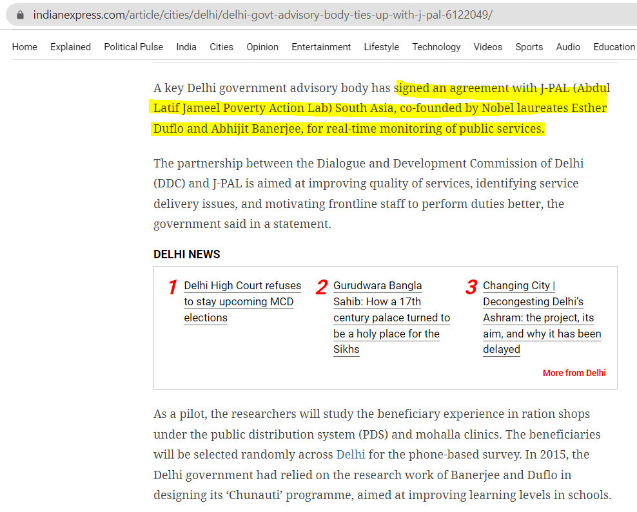The width and height of the screenshot is (637, 512).
Task: Click the padlock icon in address bar
Action: coord(21,14)
